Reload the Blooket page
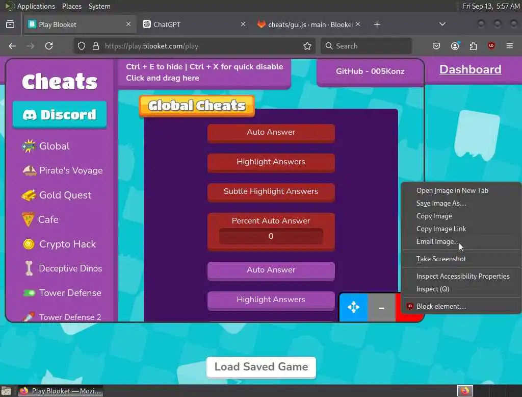 [49, 46]
